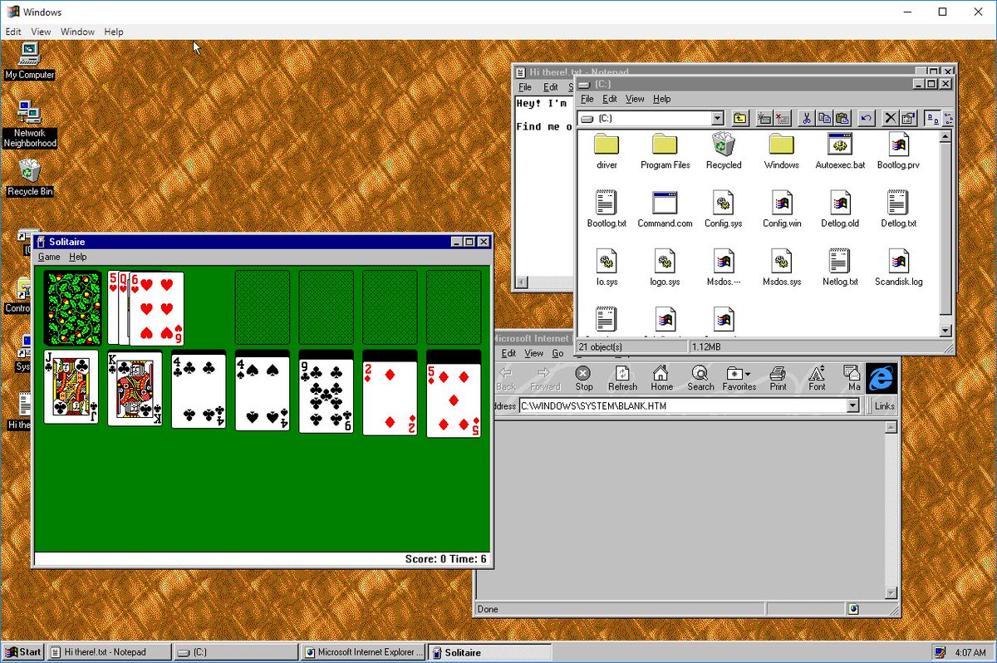Open Solitaire Help menu
The width and height of the screenshot is (997, 663).
77,258
